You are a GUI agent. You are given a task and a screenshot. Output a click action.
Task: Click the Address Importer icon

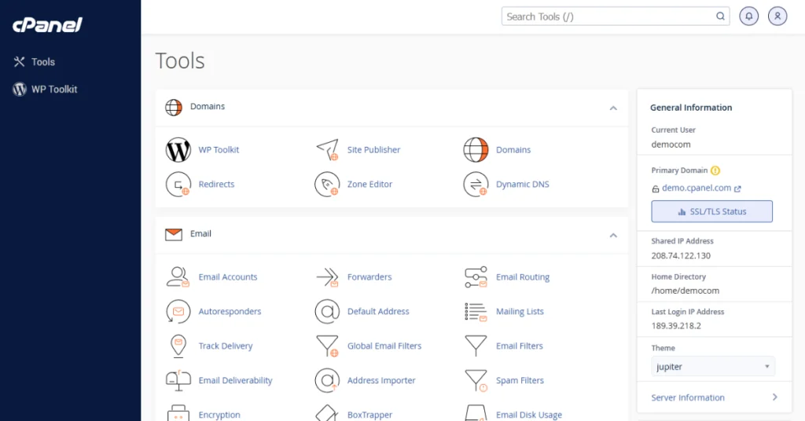[327, 380]
